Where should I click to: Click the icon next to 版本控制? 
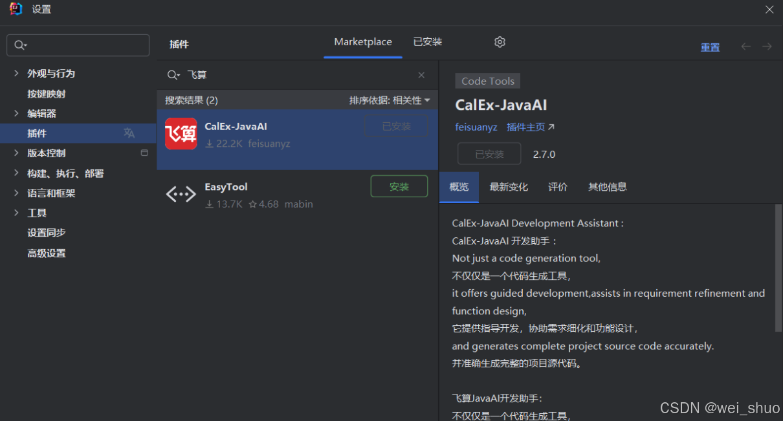pyautogui.click(x=144, y=153)
